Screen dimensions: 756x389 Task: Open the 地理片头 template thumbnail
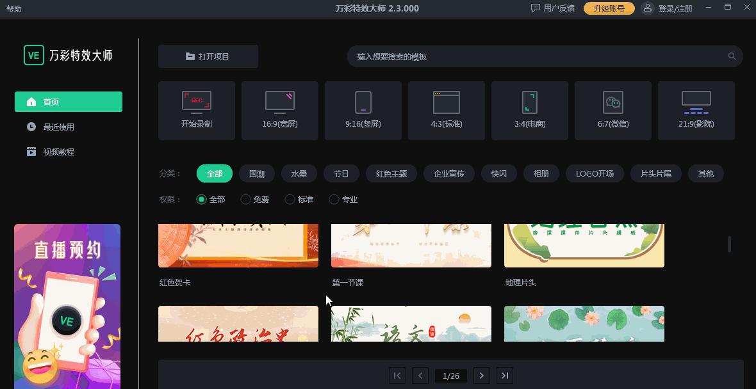(x=584, y=245)
